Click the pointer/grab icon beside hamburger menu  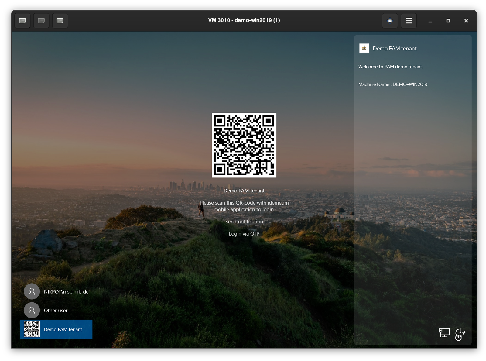point(390,21)
